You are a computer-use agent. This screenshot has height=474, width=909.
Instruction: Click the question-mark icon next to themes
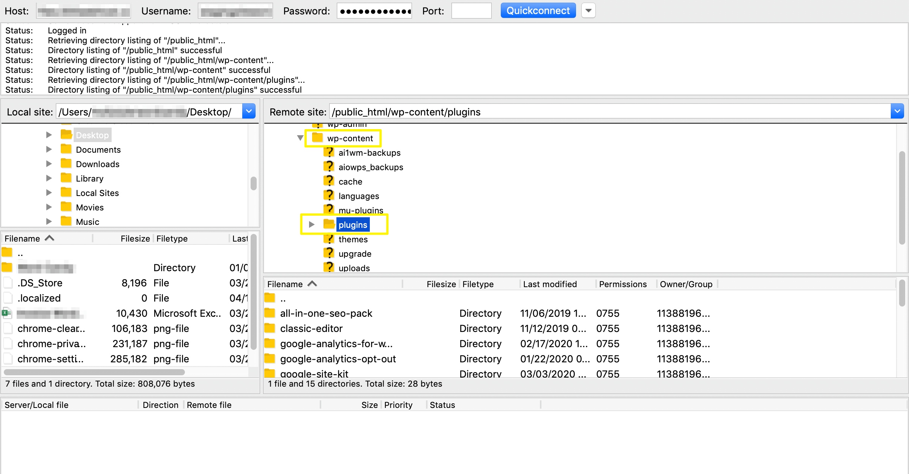[329, 239]
